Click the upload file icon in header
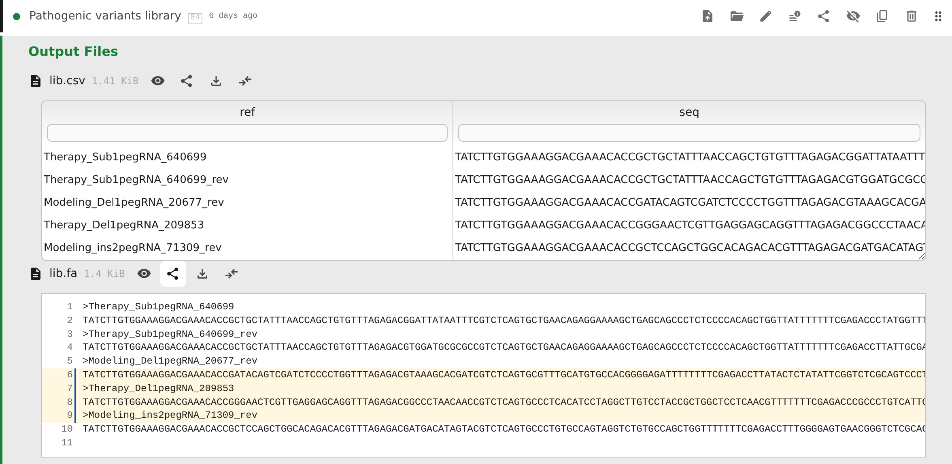Screen dimensions: 952x464 point(707,16)
